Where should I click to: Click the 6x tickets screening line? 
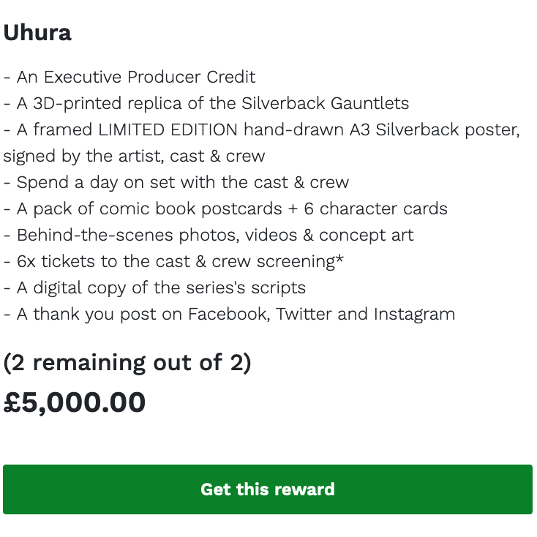pos(173,261)
